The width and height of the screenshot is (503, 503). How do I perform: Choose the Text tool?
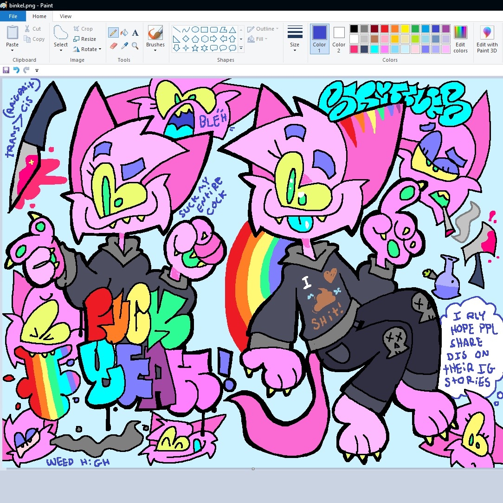pos(135,32)
